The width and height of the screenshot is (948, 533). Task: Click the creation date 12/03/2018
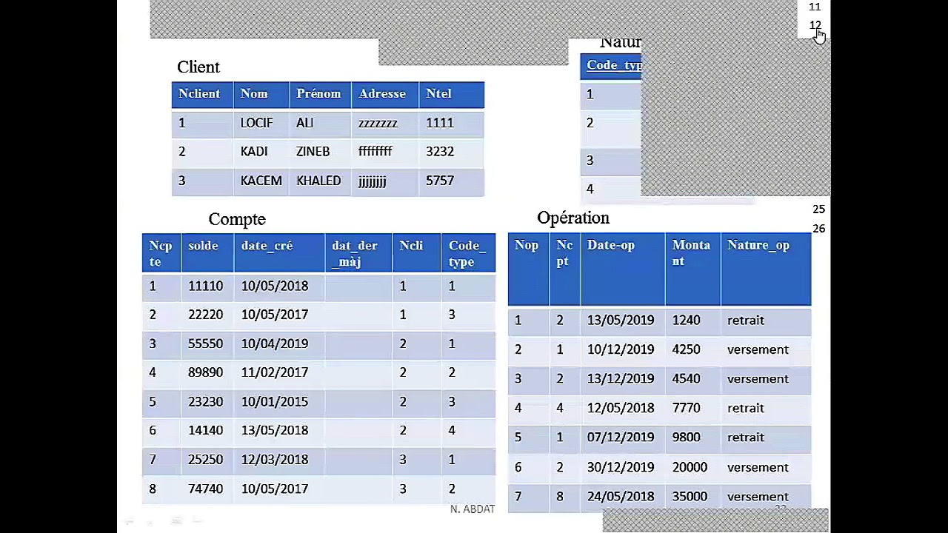pos(274,460)
